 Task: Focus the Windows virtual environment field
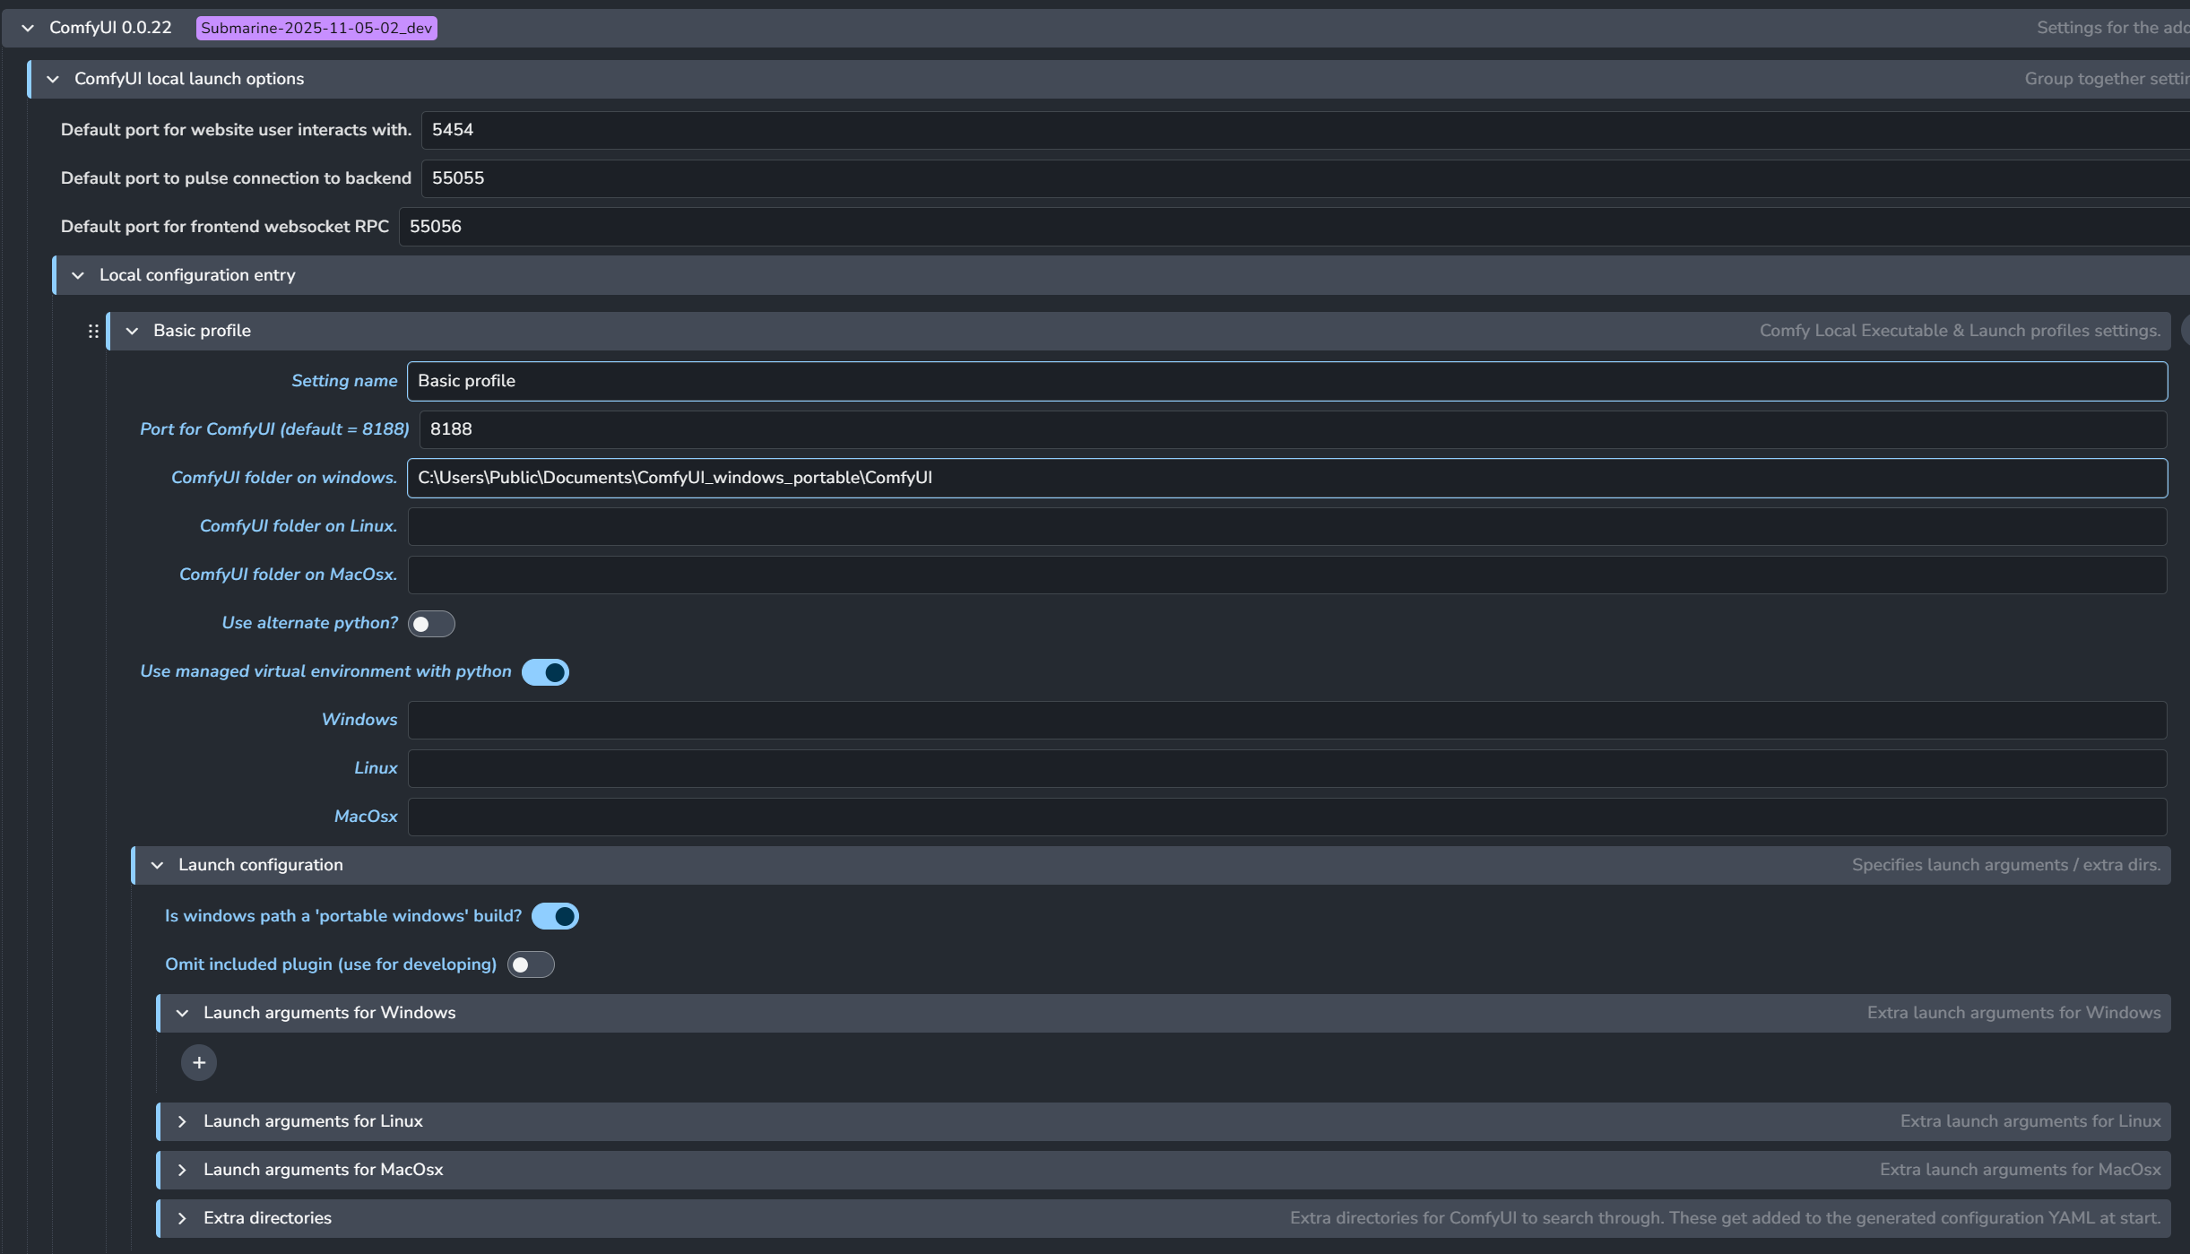tap(1287, 720)
